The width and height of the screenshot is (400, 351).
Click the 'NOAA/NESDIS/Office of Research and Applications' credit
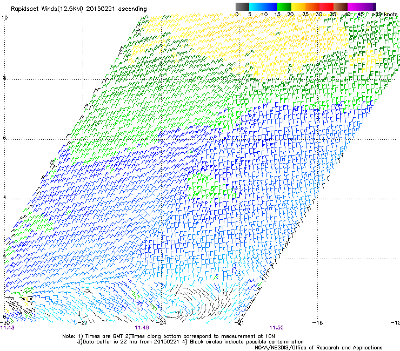point(318,347)
